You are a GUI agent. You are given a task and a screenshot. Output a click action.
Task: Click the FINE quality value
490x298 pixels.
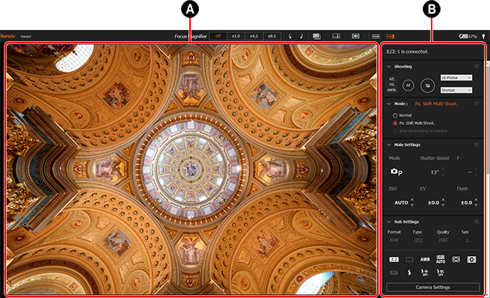[443, 240]
